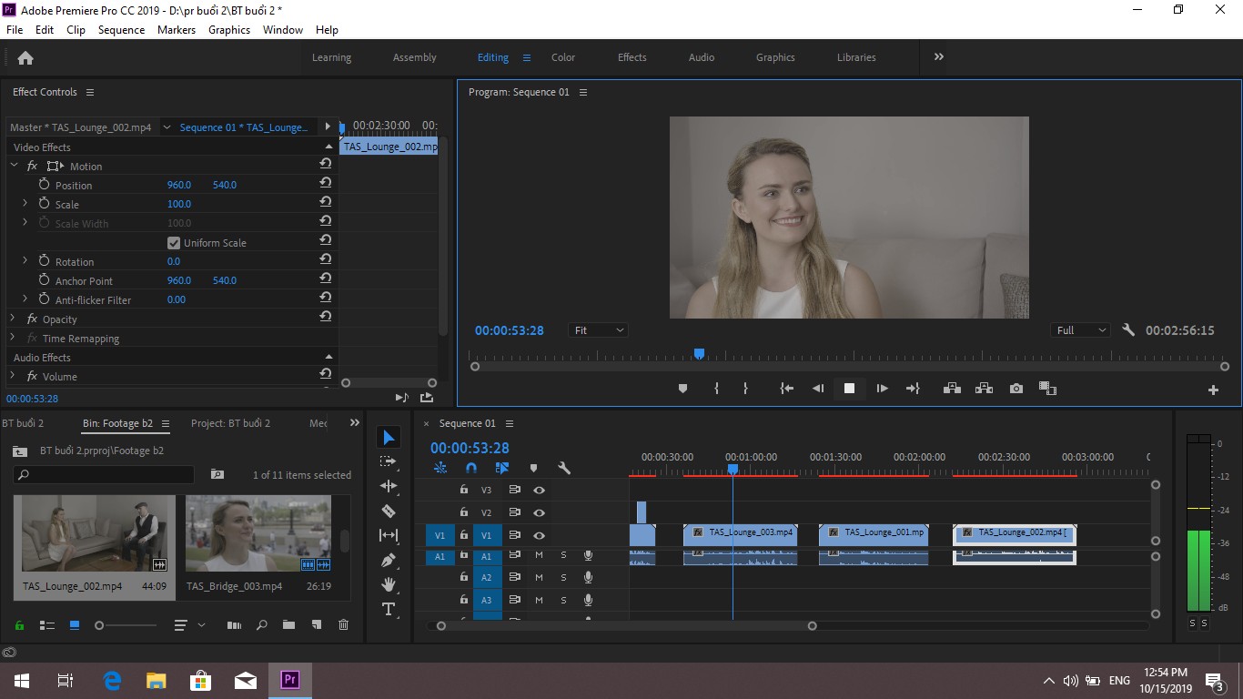Add a marker in the Program Monitor
Image resolution: width=1243 pixels, height=699 pixels.
(683, 389)
